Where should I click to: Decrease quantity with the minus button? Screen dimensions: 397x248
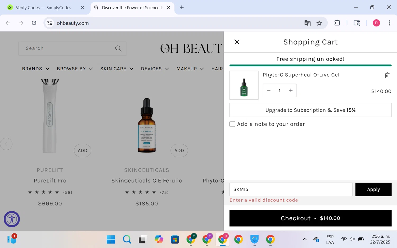coord(268,90)
